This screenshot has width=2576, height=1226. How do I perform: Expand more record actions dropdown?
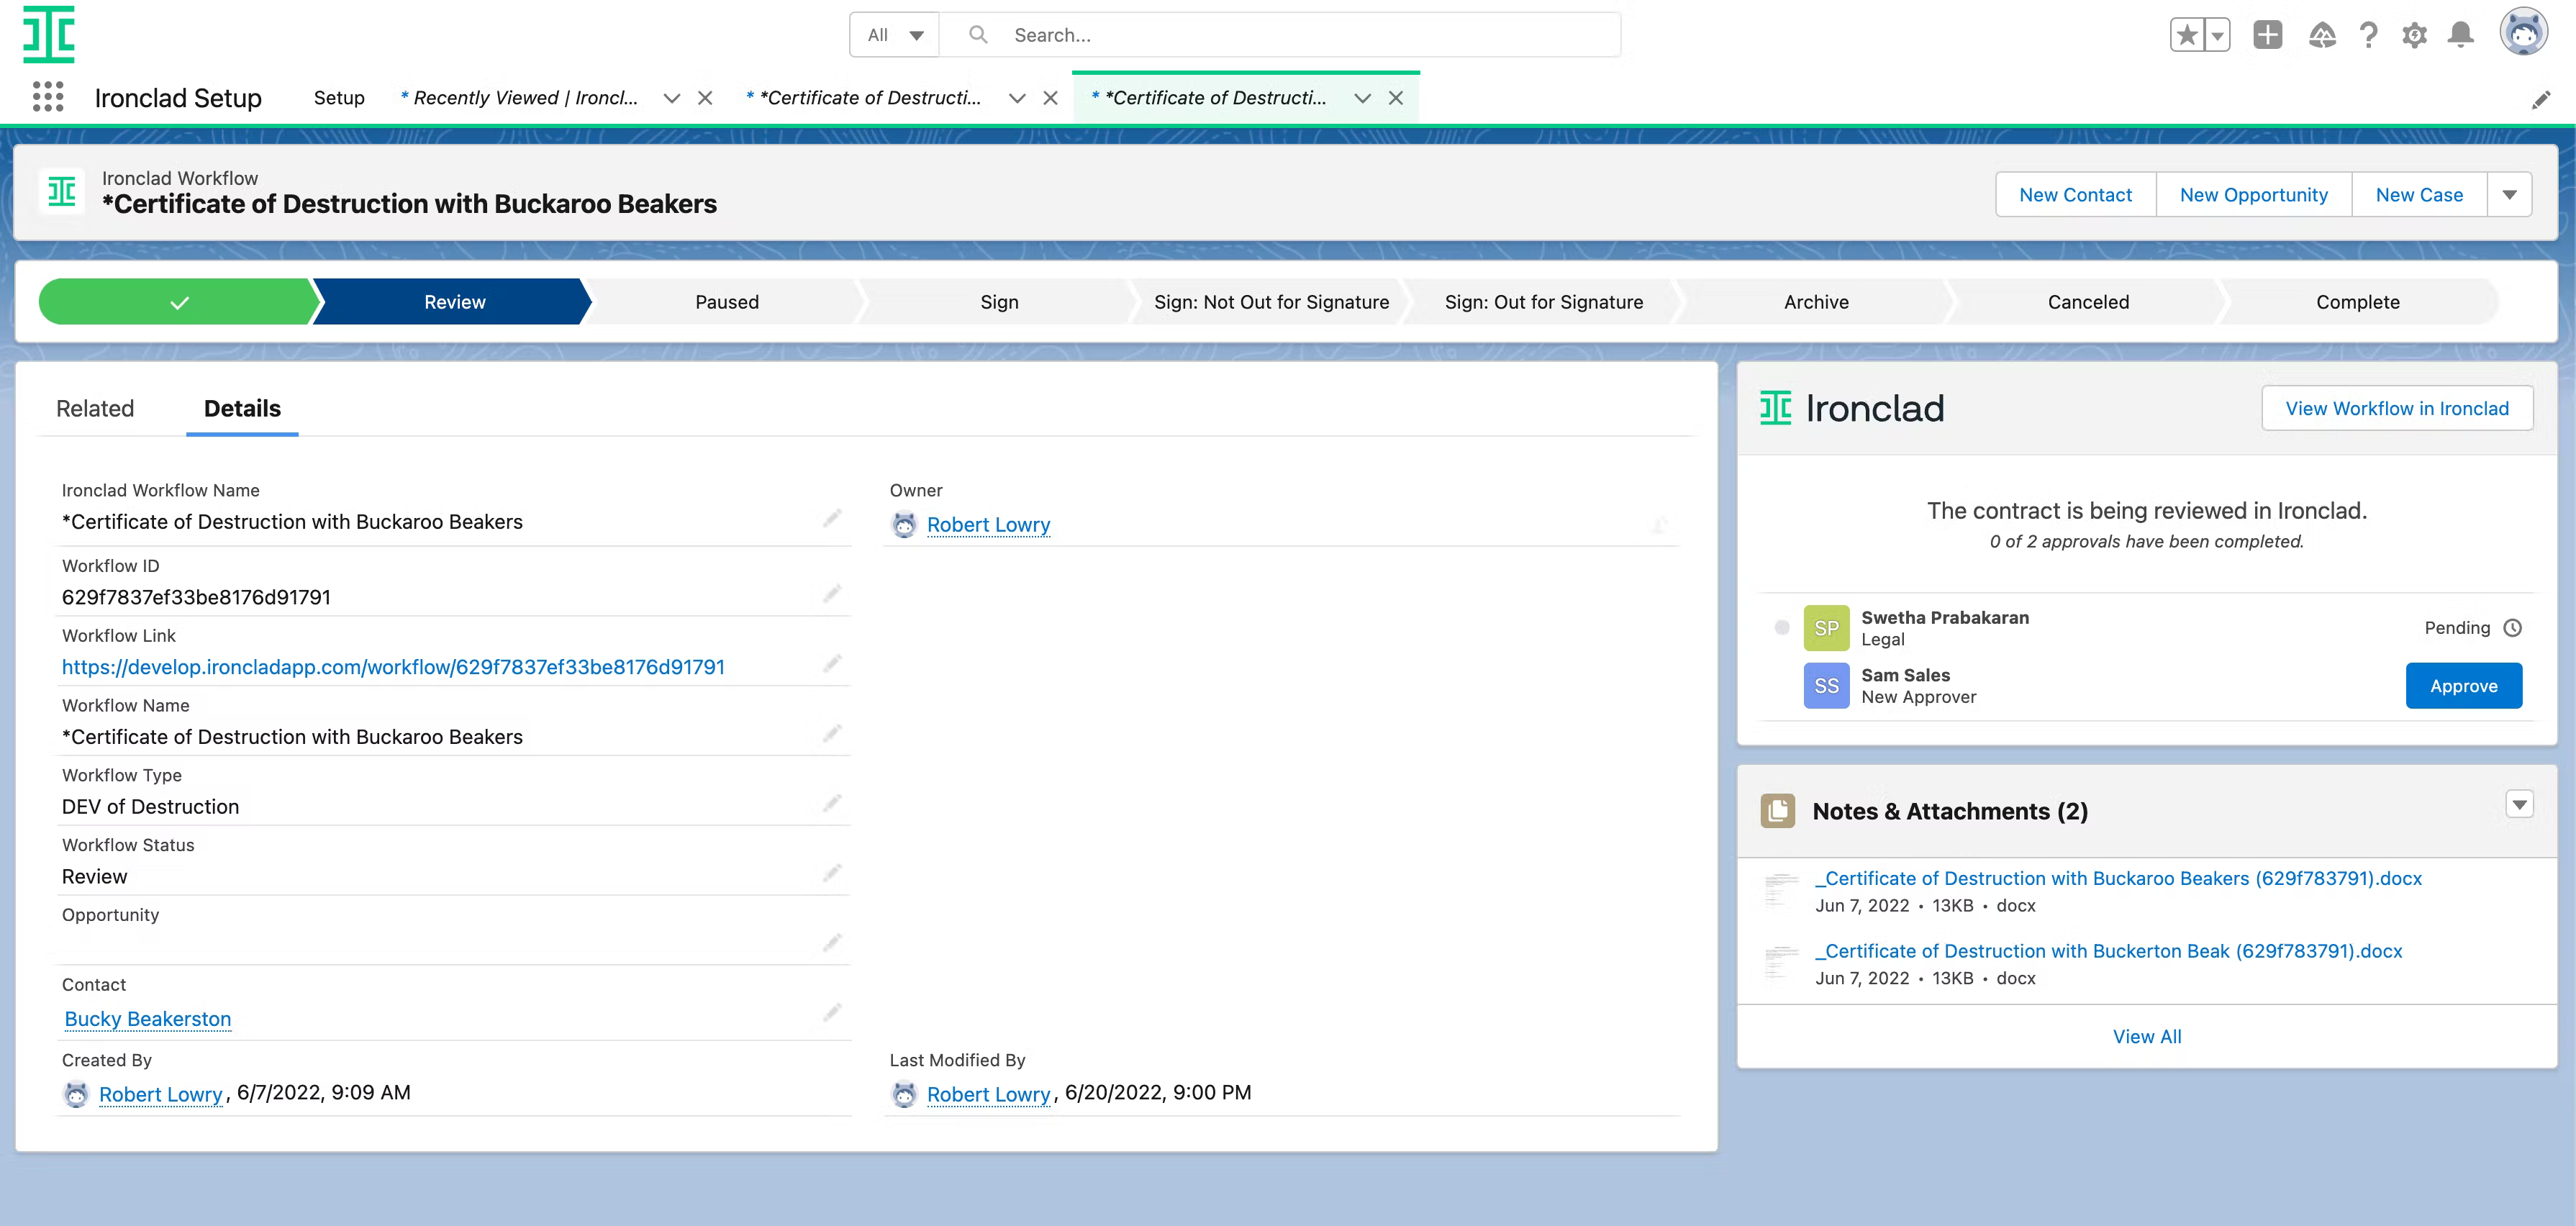coord(2509,195)
